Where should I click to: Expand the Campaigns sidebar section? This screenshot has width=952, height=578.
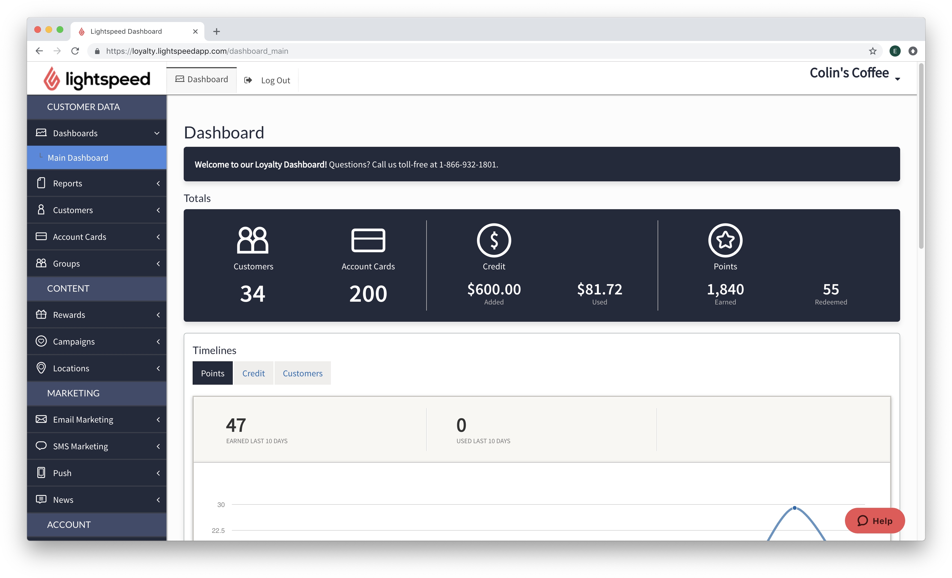coord(158,341)
